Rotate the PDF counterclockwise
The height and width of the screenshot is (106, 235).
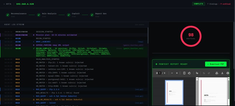coord(189,73)
